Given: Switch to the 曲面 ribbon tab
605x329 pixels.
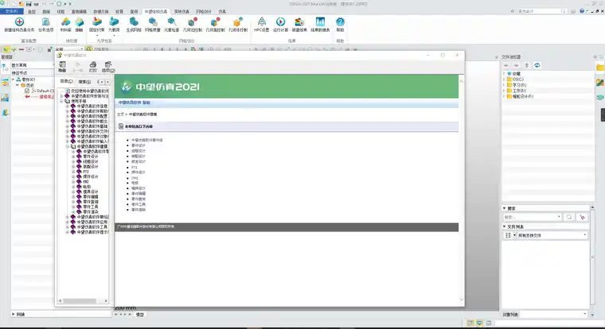Looking at the screenshot, I should coord(46,12).
